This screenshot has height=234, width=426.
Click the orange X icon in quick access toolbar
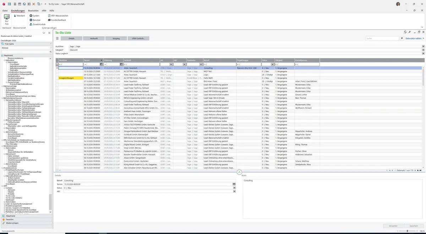click(33, 4)
